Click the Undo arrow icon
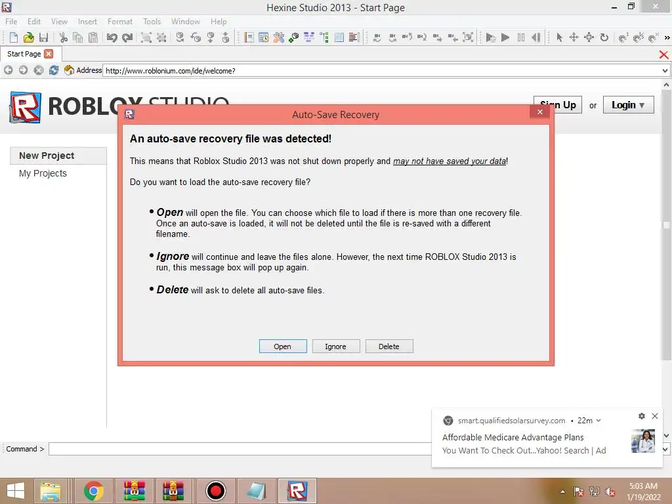 point(112,37)
